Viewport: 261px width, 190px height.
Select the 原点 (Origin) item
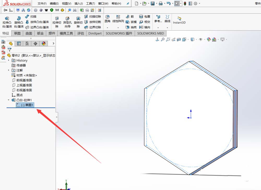(17, 95)
